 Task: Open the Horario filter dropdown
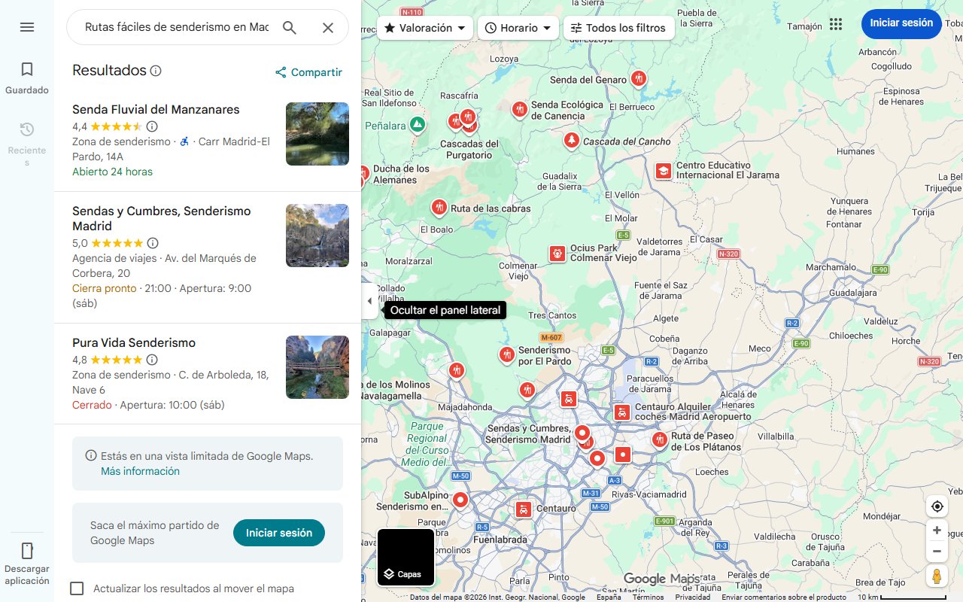coord(518,27)
